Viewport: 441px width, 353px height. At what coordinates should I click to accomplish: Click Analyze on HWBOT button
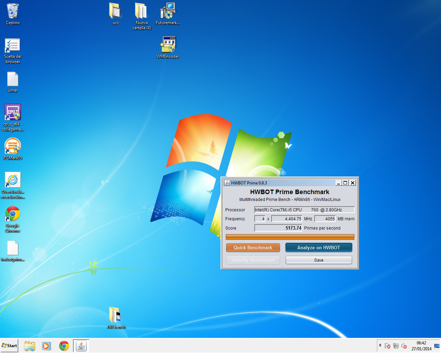tap(319, 248)
